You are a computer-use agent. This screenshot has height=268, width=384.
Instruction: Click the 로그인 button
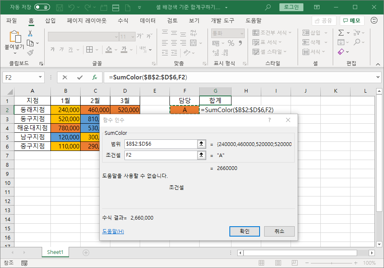(291, 7)
